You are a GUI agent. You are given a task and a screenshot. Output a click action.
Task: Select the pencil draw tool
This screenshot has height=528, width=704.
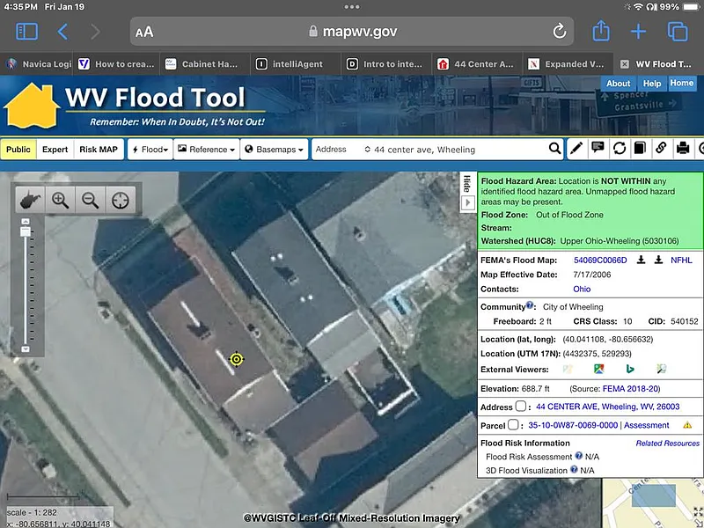(x=576, y=149)
